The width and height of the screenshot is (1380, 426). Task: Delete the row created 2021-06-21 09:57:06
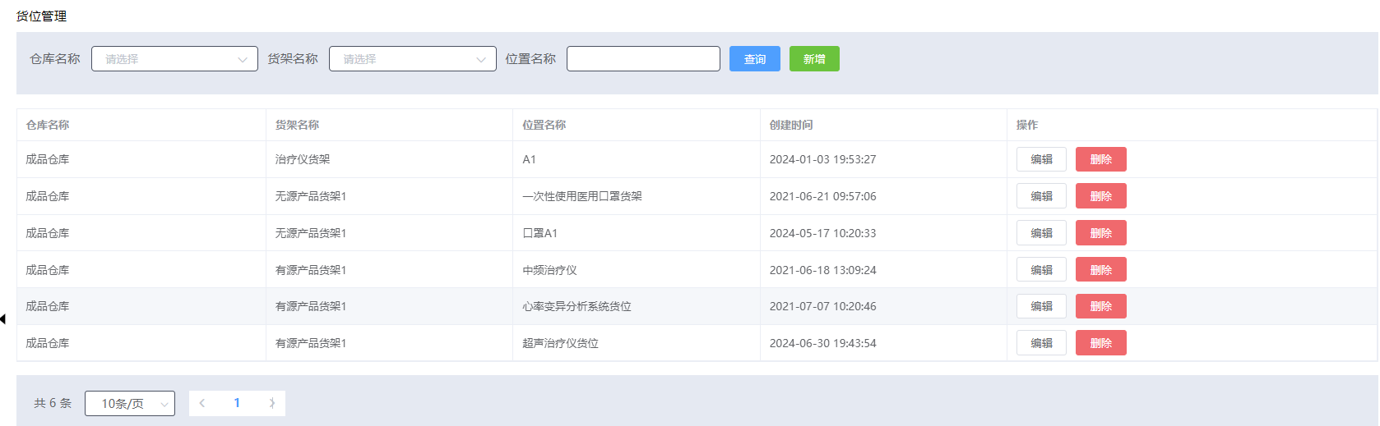1100,196
